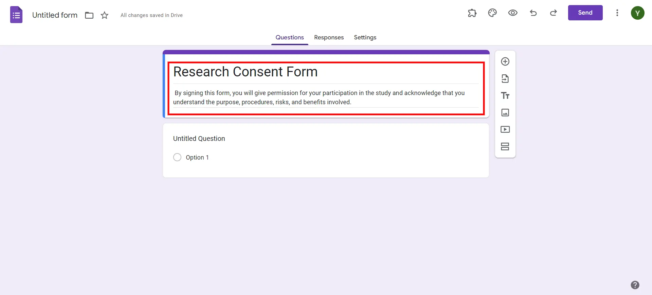Select the Option 1 radio button
Viewport: 652px width, 295px height.
(177, 157)
